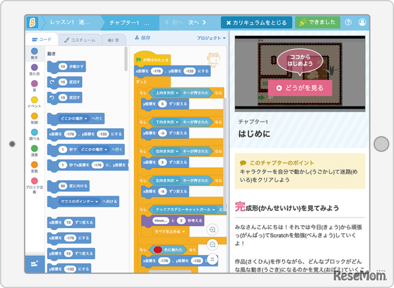The width and height of the screenshot is (394, 288).
Task: Click the cat sprite watermark in workspace
Action: pyautogui.click(x=213, y=60)
